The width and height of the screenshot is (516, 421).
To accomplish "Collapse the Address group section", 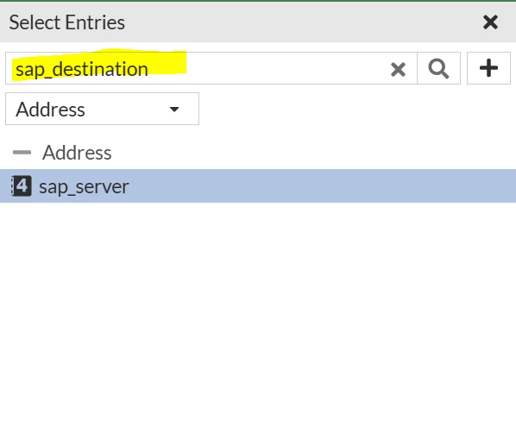I will [x=22, y=153].
